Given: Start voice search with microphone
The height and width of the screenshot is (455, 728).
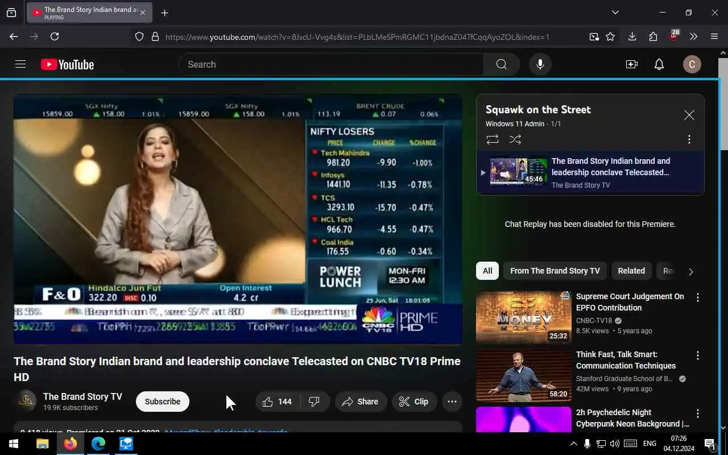Looking at the screenshot, I should click(x=540, y=64).
